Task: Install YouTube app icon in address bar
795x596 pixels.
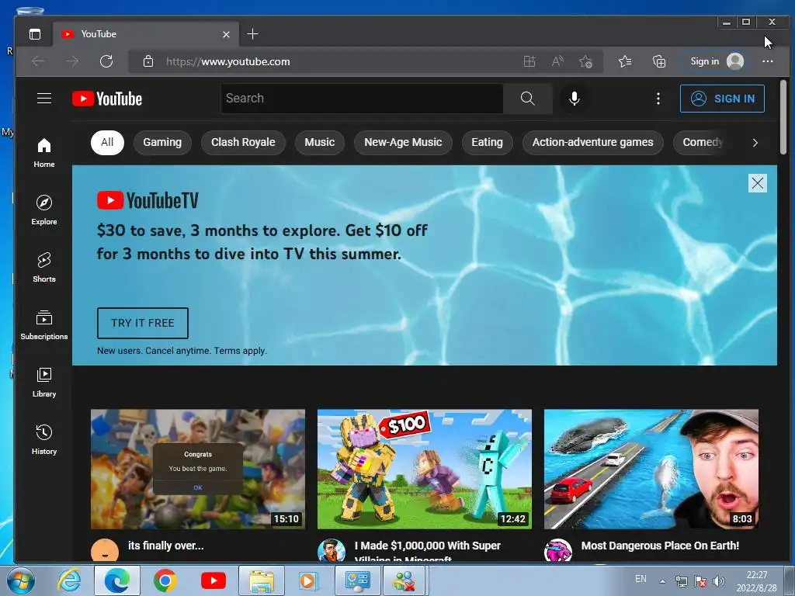Action: click(529, 61)
